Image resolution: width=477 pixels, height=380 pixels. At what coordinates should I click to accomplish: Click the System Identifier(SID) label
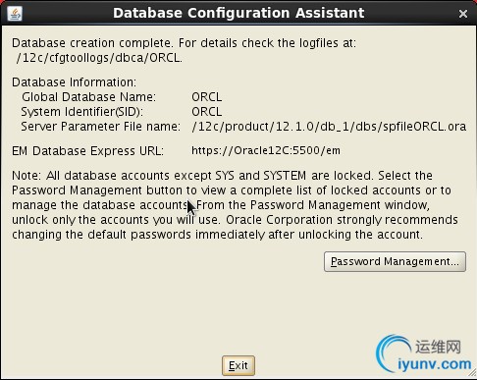click(81, 112)
